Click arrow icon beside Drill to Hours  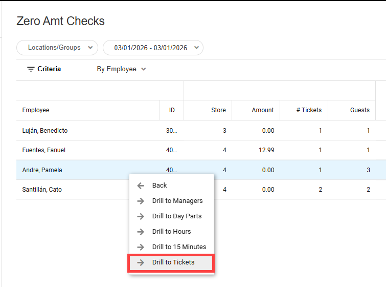[x=141, y=232]
